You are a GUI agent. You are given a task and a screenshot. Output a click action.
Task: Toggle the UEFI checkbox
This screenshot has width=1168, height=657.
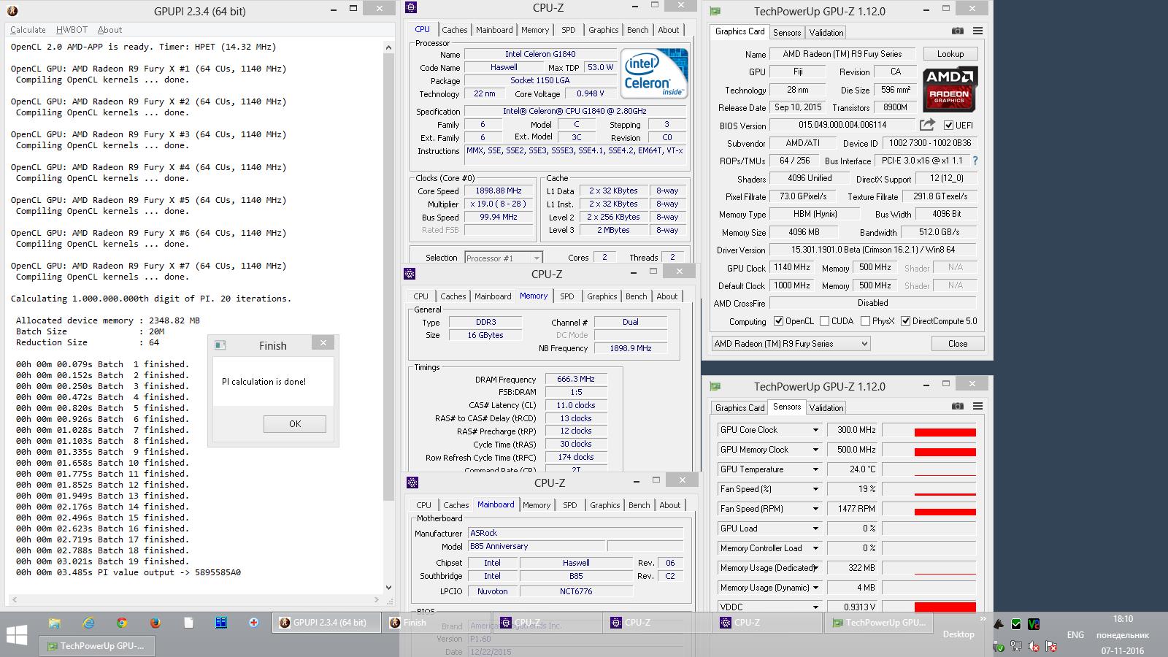tap(948, 125)
